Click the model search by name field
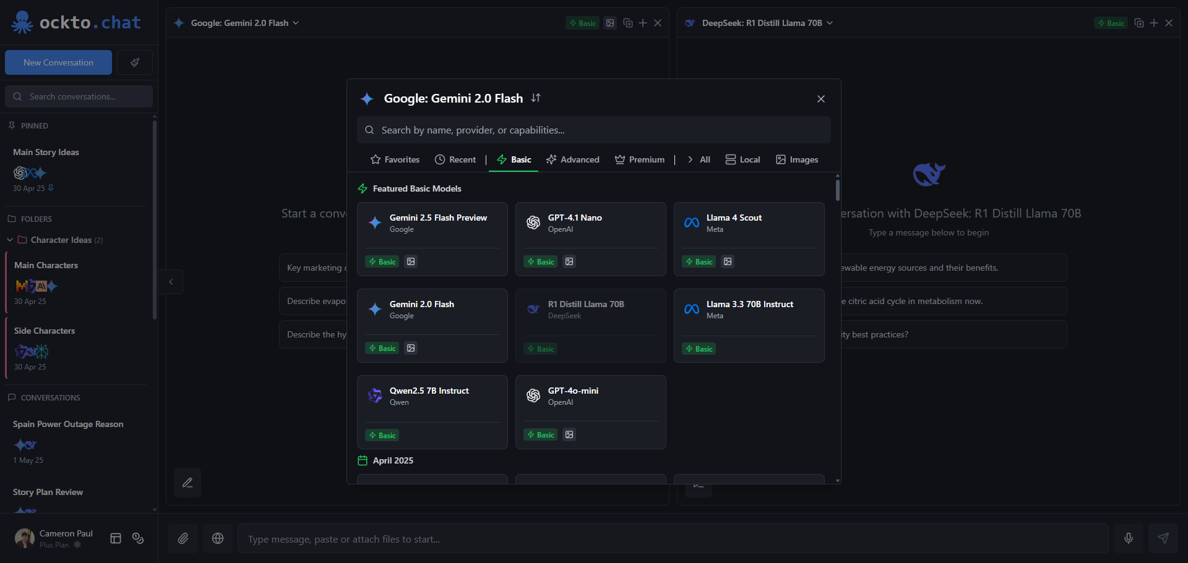The height and width of the screenshot is (563, 1188). [594, 130]
